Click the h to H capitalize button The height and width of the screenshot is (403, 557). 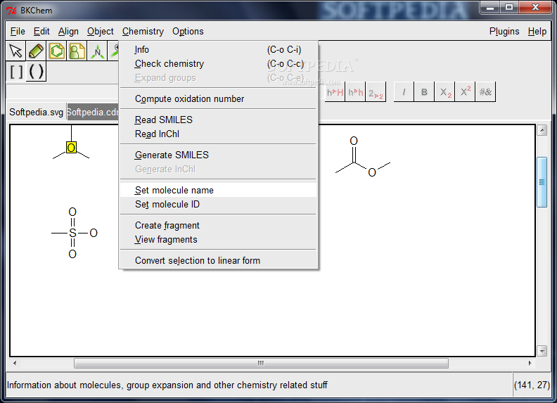pyautogui.click(x=335, y=92)
